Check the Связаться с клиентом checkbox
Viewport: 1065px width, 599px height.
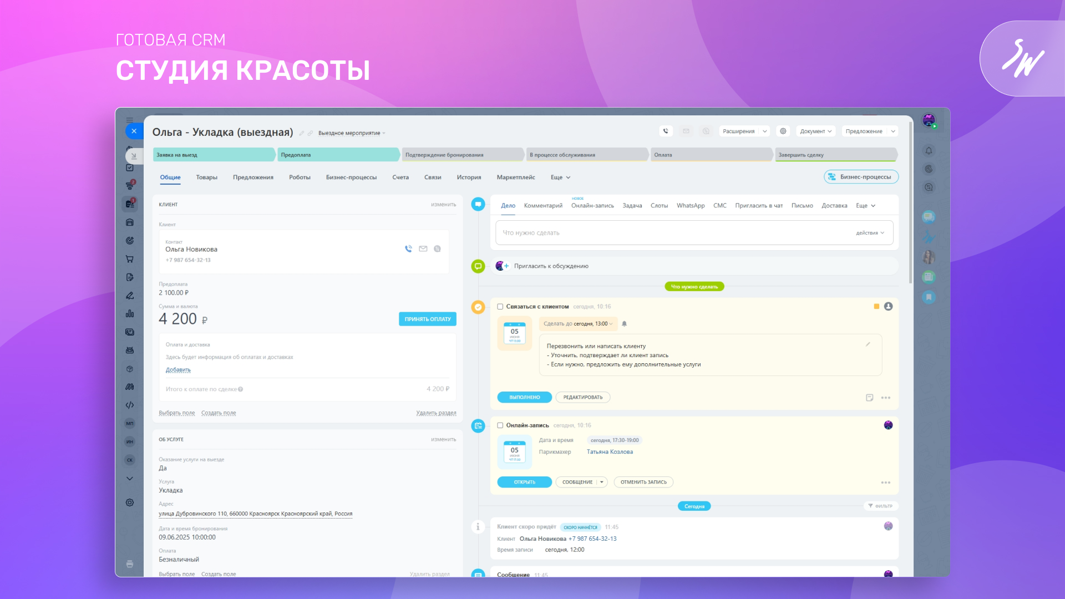[x=500, y=307]
